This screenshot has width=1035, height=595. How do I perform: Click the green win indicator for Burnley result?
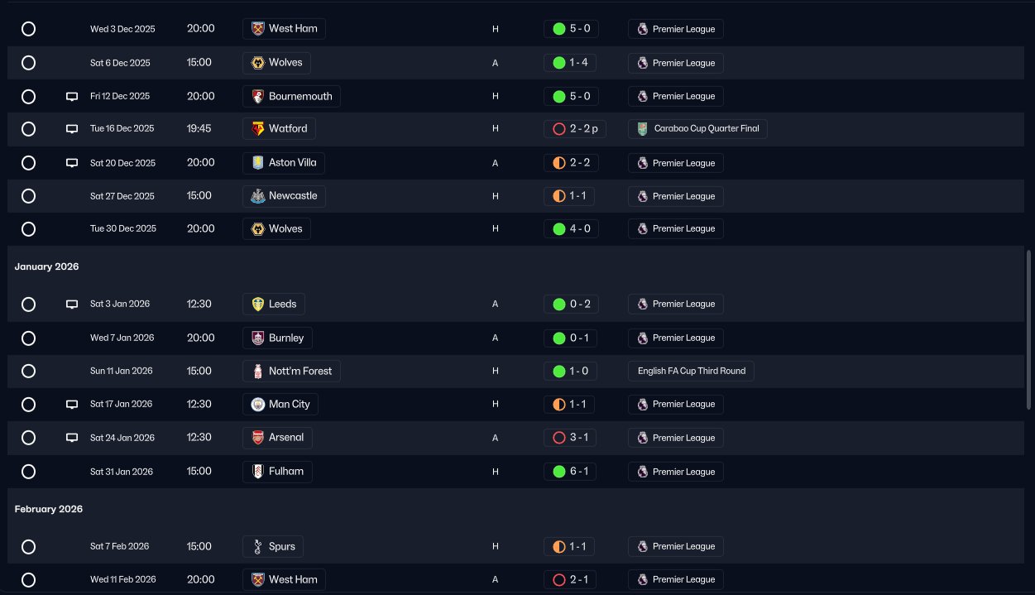coord(559,338)
